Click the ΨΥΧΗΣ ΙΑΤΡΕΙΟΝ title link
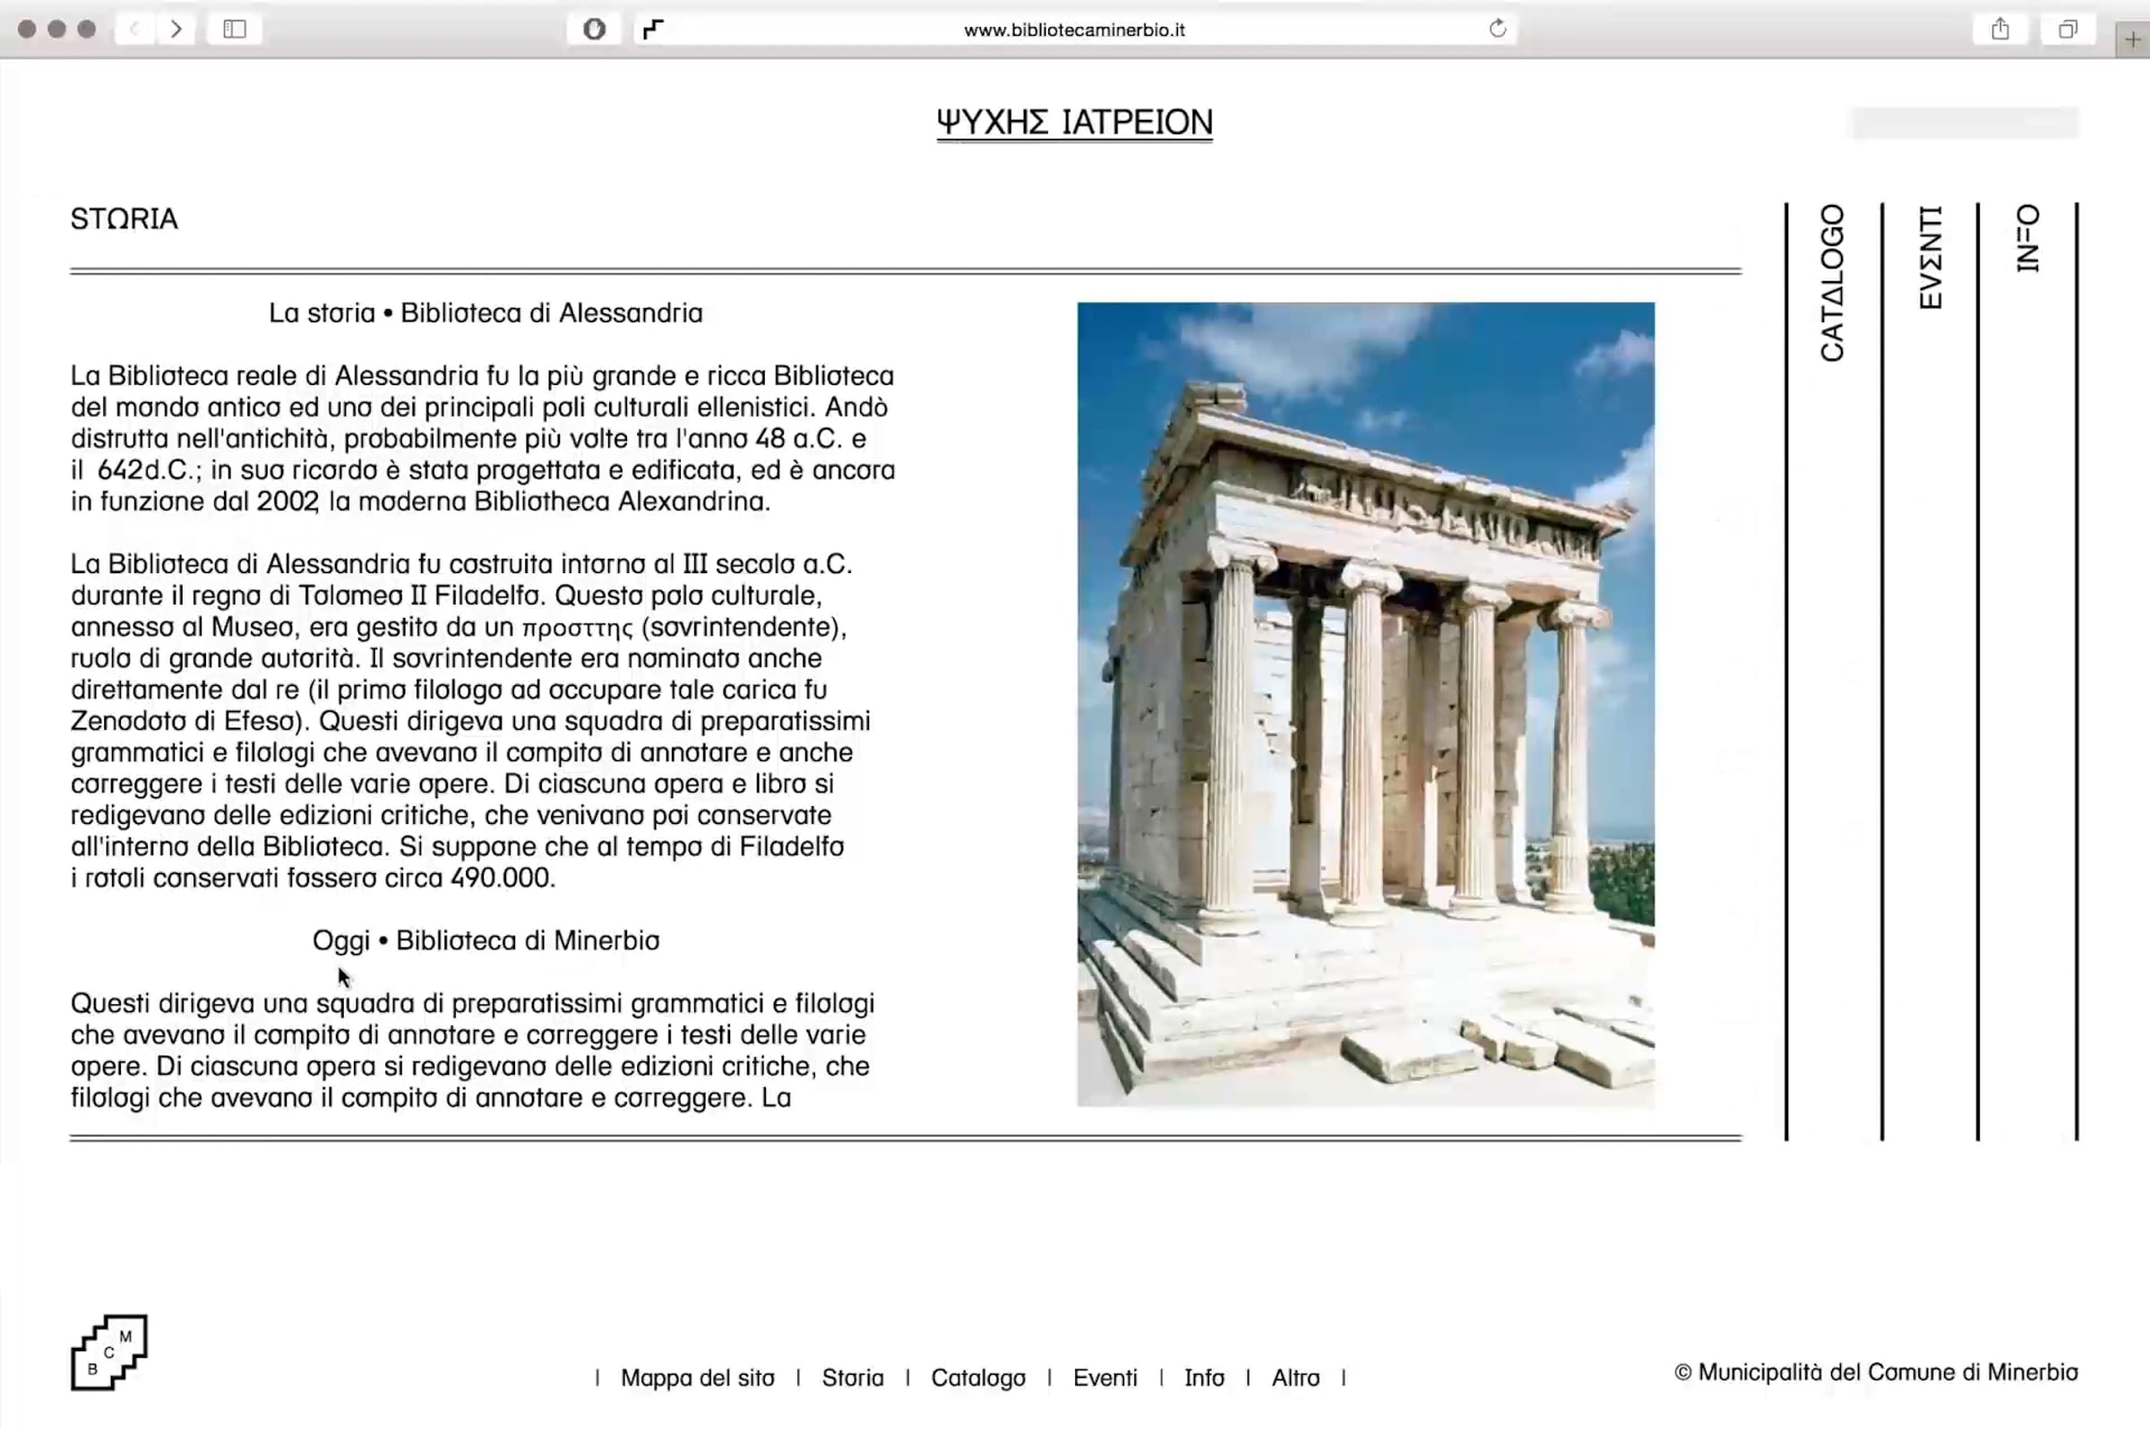Image resolution: width=2150 pixels, height=1433 pixels. click(1074, 123)
